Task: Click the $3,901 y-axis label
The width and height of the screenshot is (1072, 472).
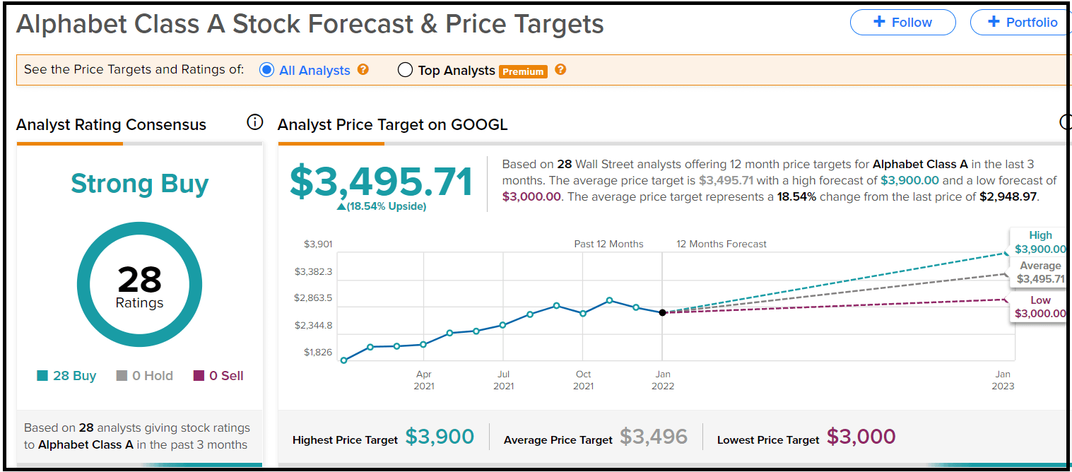Action: click(318, 244)
